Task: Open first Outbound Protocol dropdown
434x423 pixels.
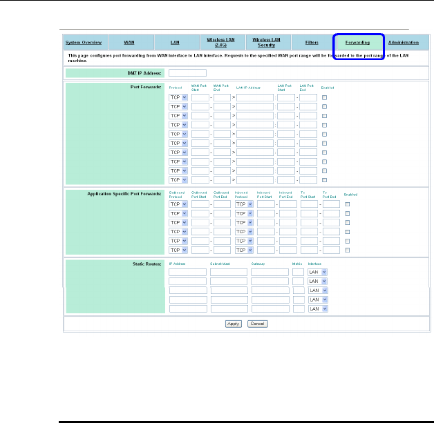Action: 178,204
